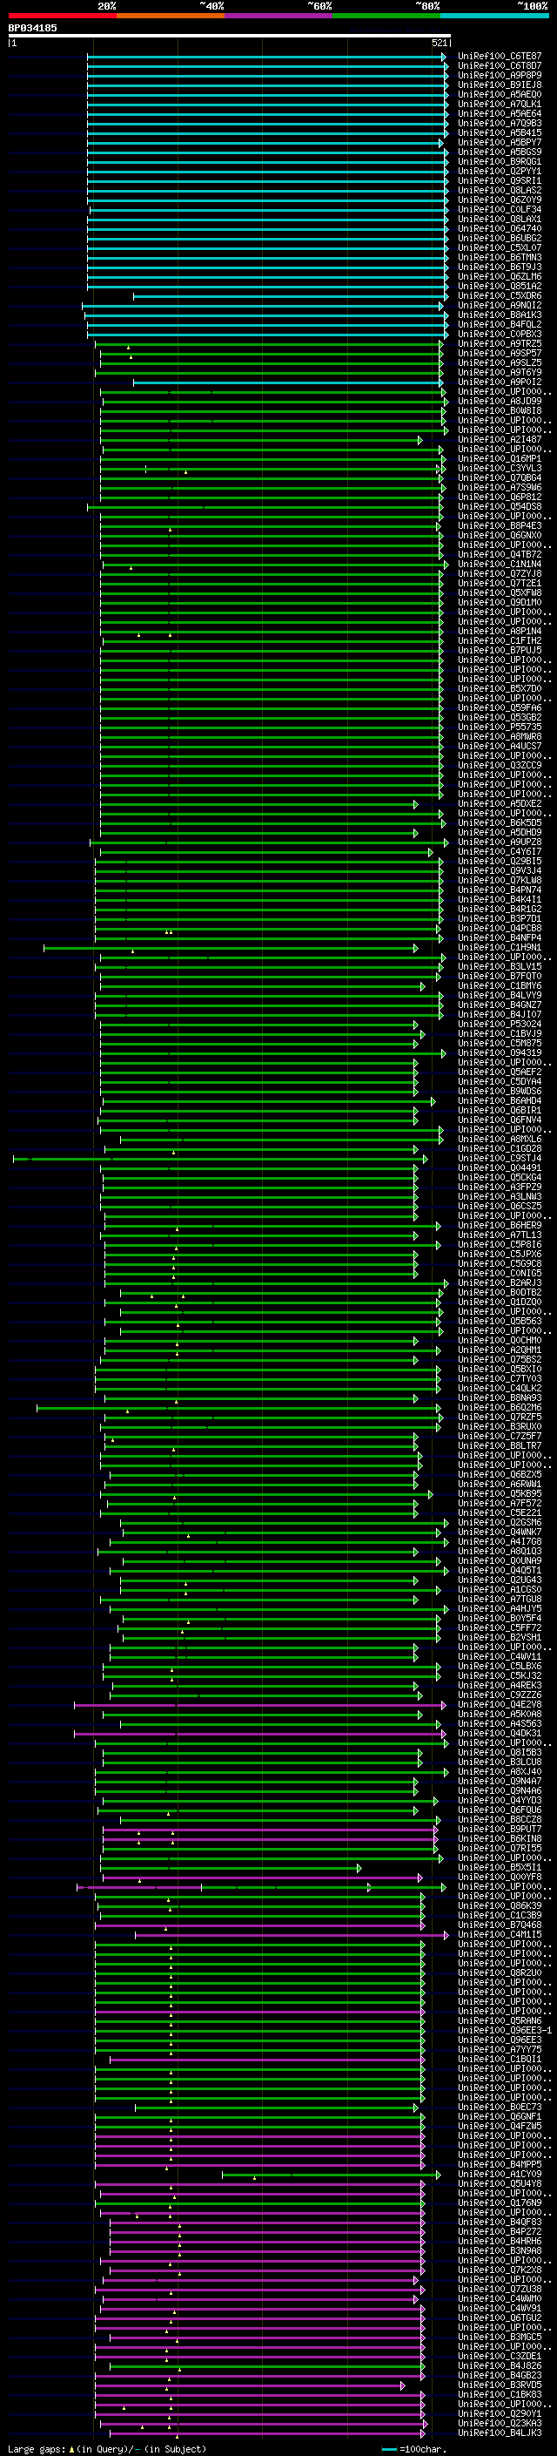The height and width of the screenshot is (2456, 557).
Task: Select the UniRef100_Q8LAS2 label
Action: [500, 191]
